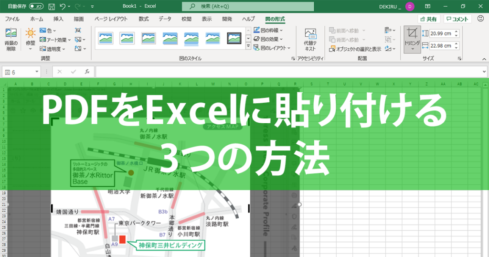The image size is (489, 257).
Task: Expand the picture styles gallery
Action: pos(248,46)
